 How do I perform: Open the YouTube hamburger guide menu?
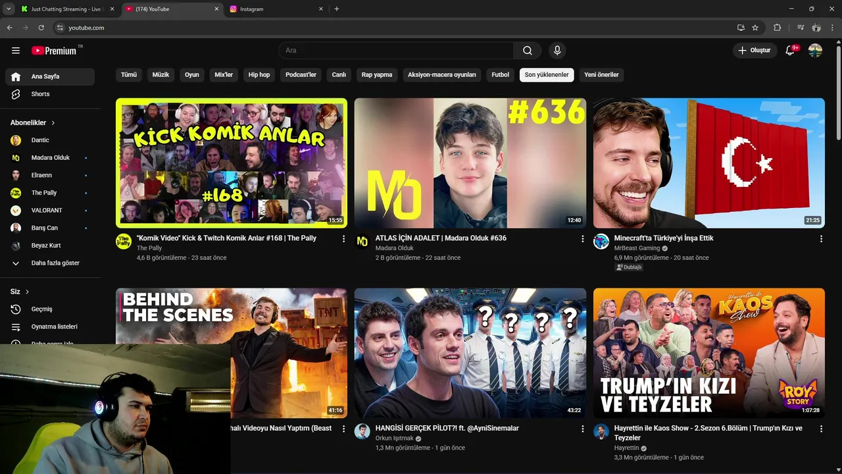click(x=16, y=51)
